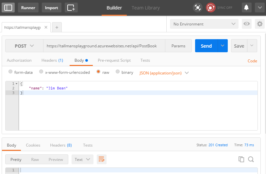Select the binary body type

pyautogui.click(x=118, y=71)
